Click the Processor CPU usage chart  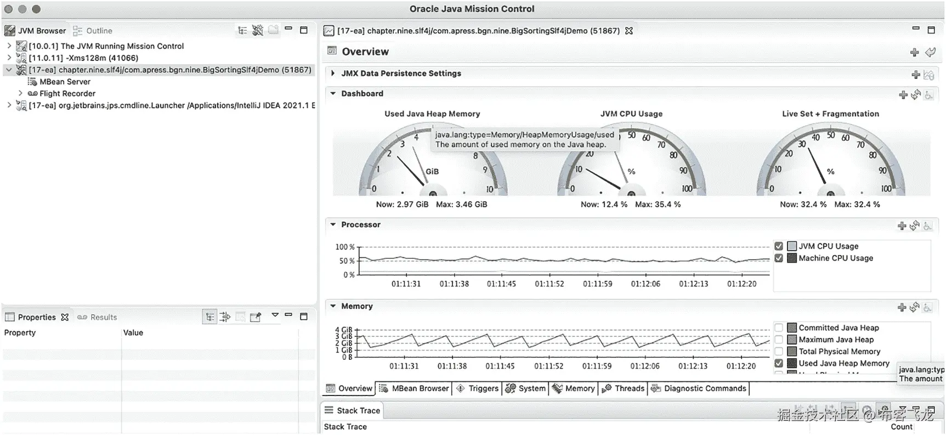click(x=564, y=261)
